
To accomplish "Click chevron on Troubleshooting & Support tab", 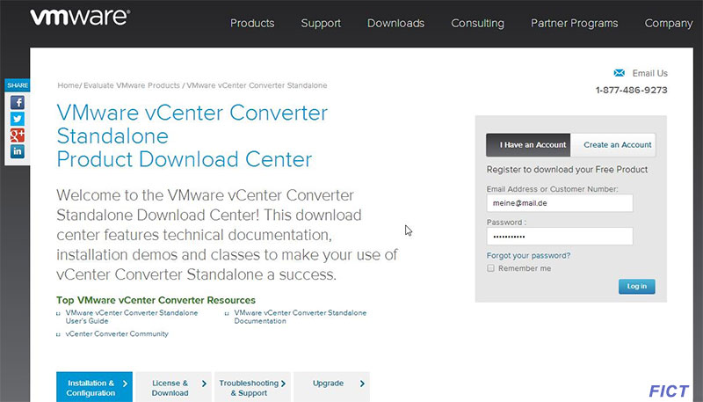I will (283, 384).
